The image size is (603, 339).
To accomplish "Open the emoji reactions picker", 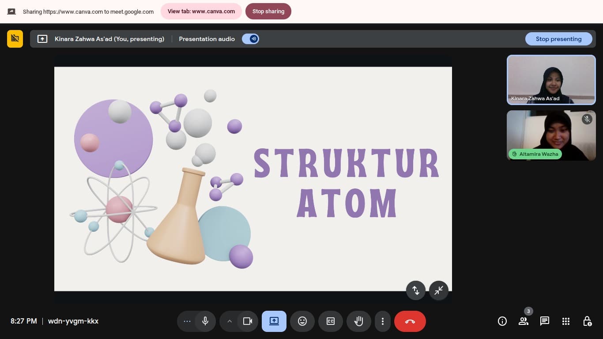I will coord(302,321).
